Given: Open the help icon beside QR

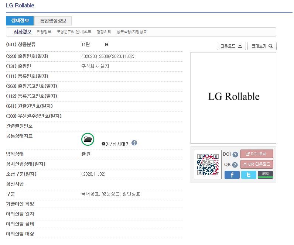Looking at the screenshot, I should [x=235, y=165].
